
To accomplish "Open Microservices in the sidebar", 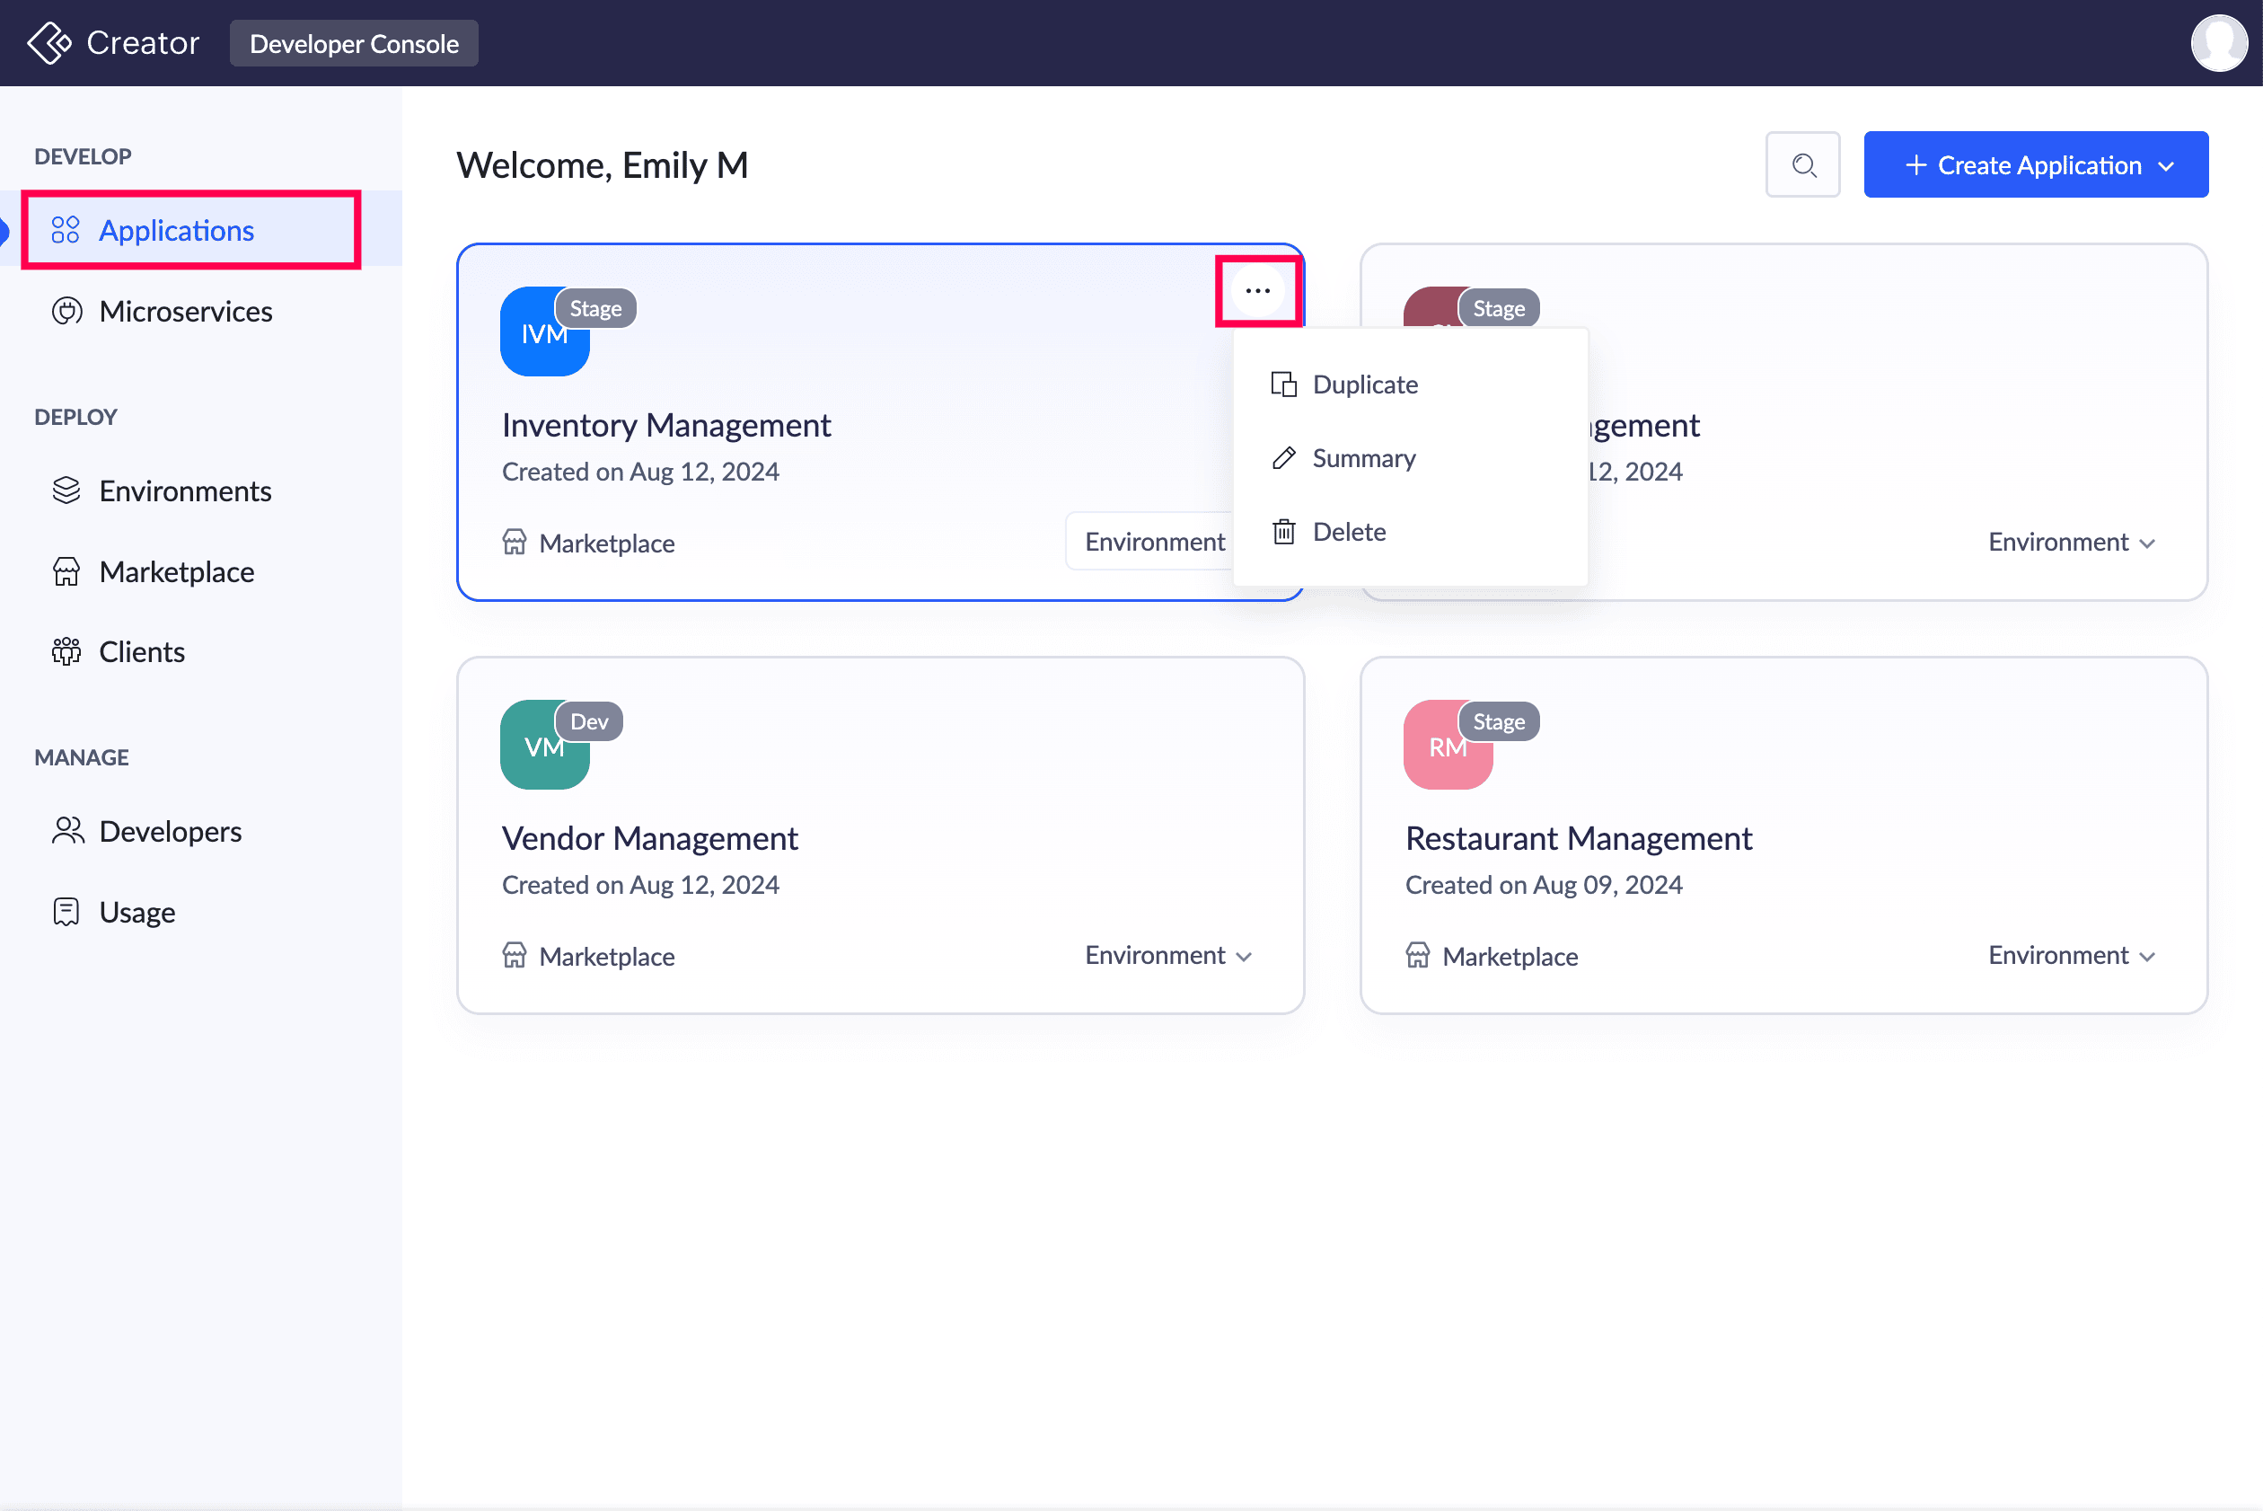I will click(x=185, y=311).
